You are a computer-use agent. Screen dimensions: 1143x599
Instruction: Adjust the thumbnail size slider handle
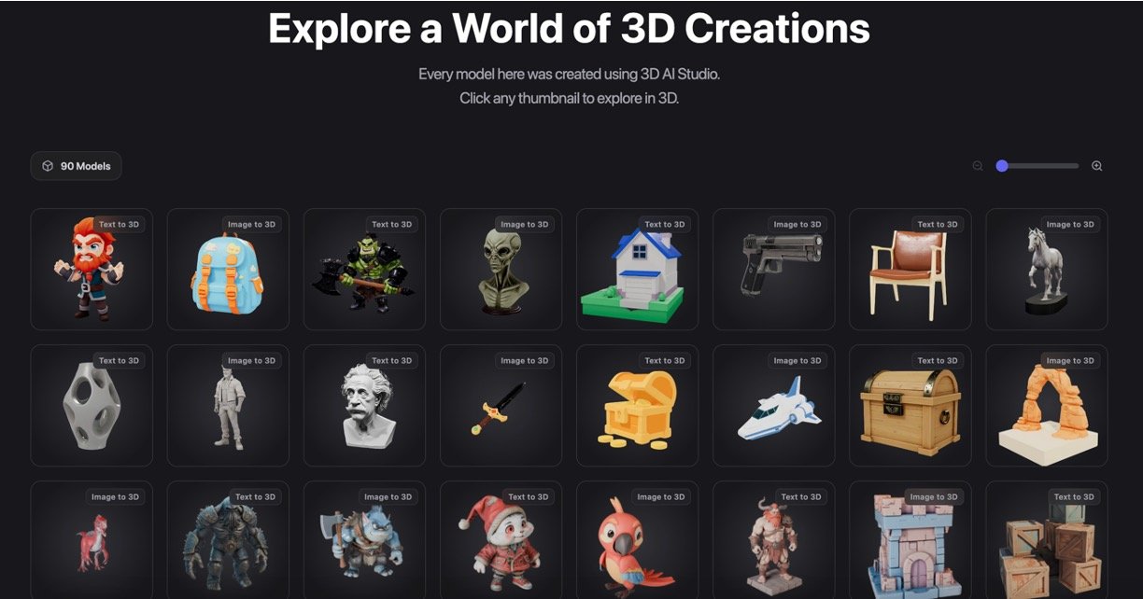(1002, 166)
